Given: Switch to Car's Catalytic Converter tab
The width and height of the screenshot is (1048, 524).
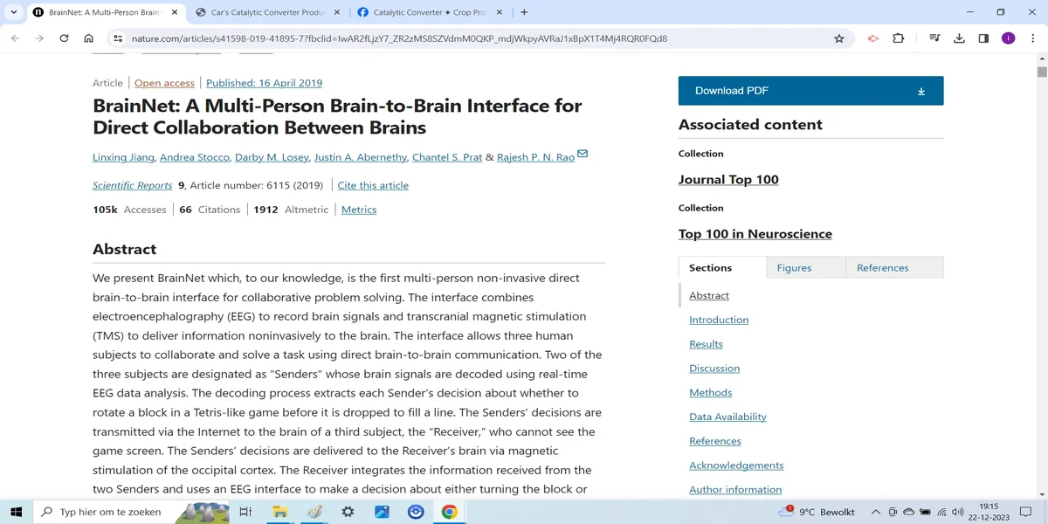Looking at the screenshot, I should click(x=267, y=12).
